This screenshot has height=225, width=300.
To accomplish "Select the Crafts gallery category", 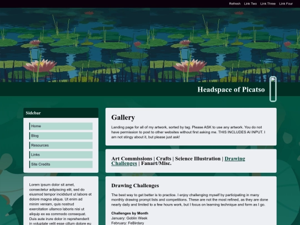I will [x=163, y=158].
